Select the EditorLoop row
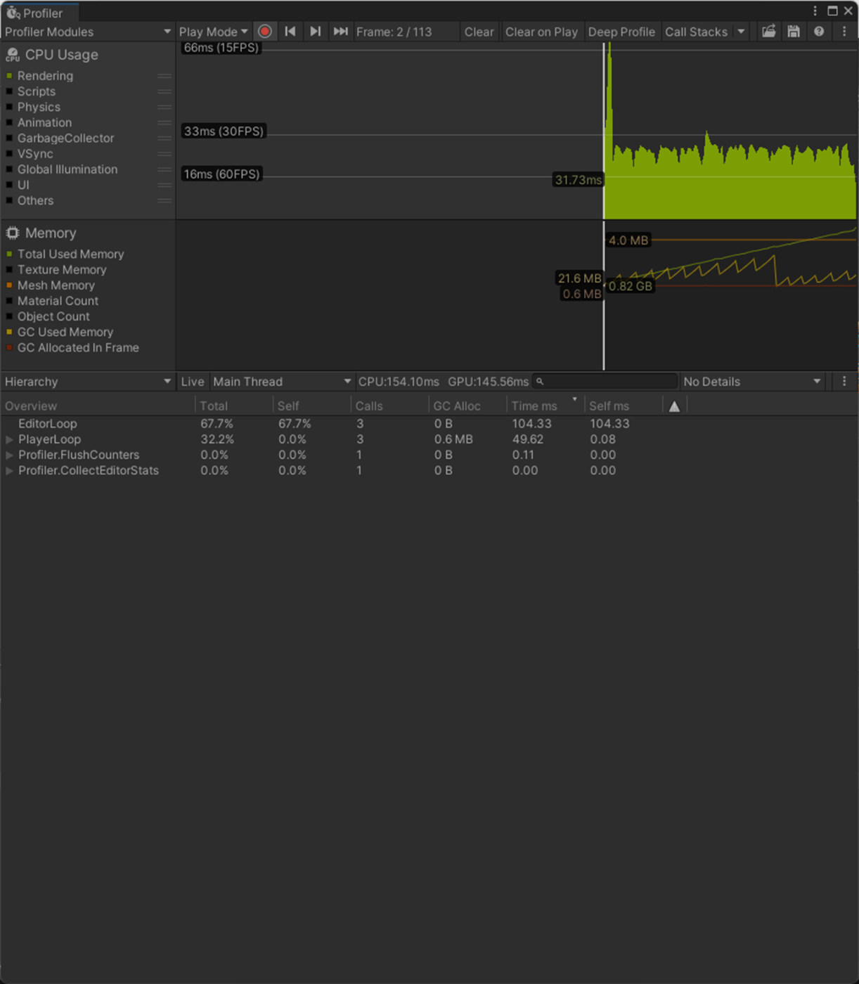The image size is (859, 984). [430, 424]
